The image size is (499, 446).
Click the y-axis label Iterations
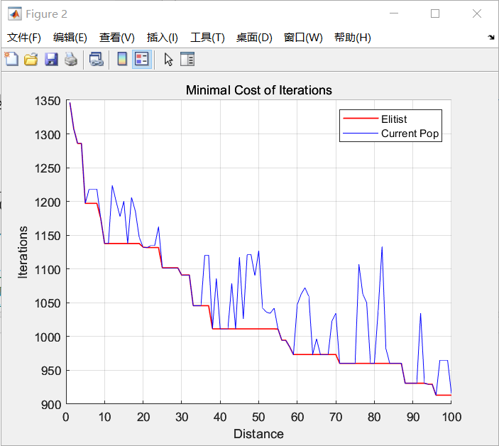coord(23,252)
